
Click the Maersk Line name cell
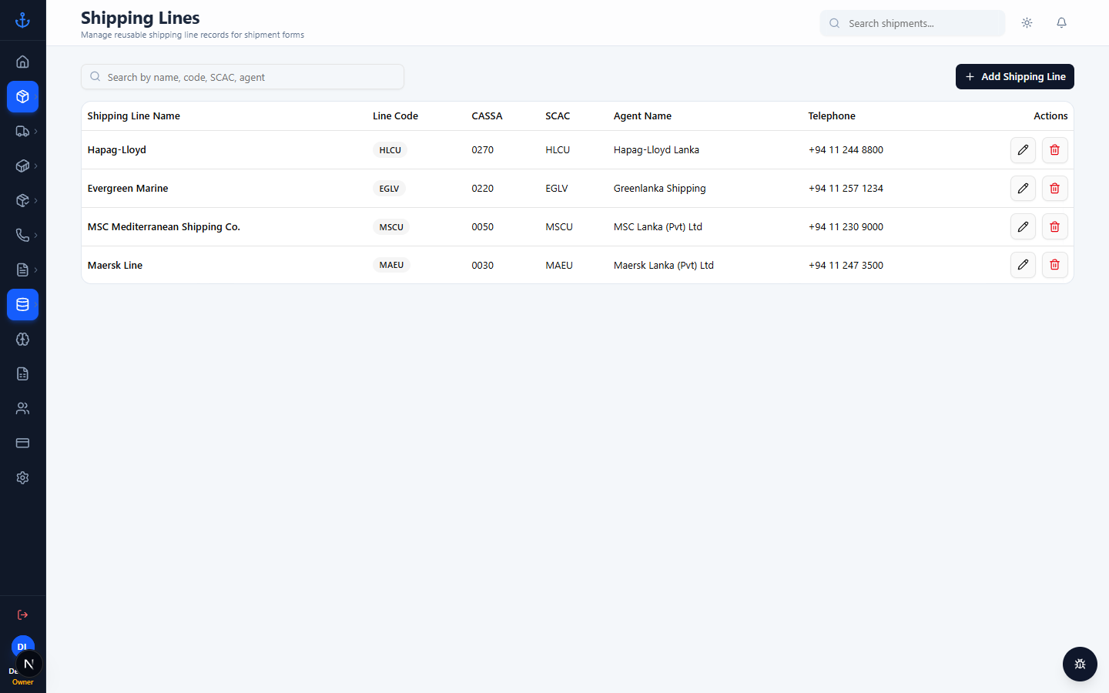click(115, 266)
